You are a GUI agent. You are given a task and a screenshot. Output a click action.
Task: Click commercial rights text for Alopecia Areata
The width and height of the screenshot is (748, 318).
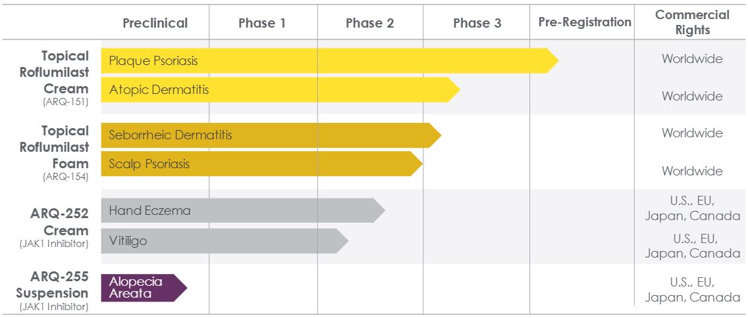(x=692, y=290)
